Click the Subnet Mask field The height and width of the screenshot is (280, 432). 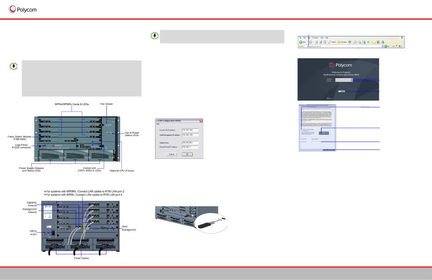tap(190, 143)
